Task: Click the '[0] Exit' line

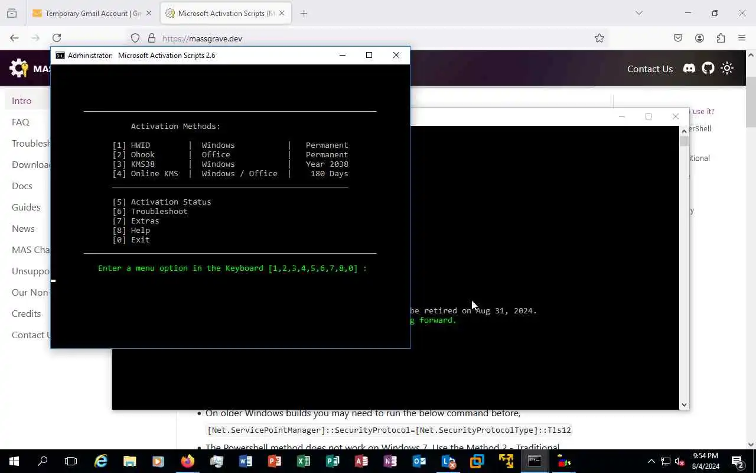Action: click(x=131, y=239)
